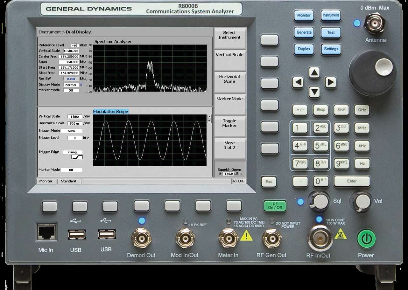This screenshot has width=408, height=290.
Task: Tap the 8 TUV keypad key
Action: point(320,164)
